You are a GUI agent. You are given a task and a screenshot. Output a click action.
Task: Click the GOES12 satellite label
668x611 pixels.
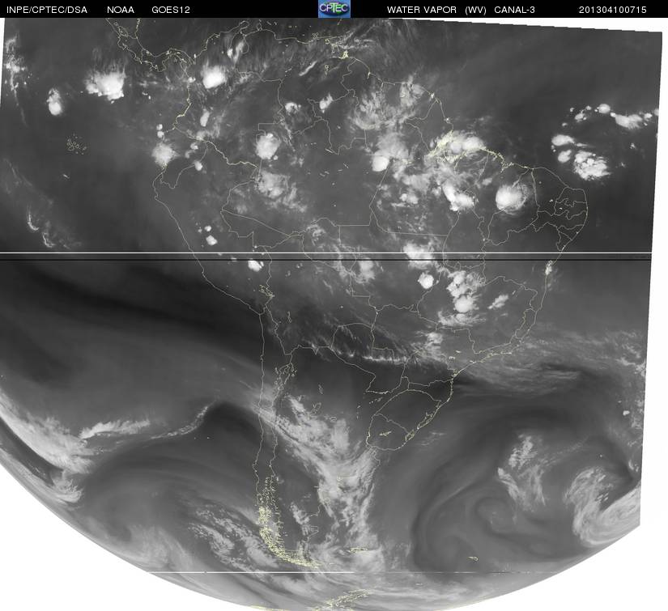click(171, 10)
